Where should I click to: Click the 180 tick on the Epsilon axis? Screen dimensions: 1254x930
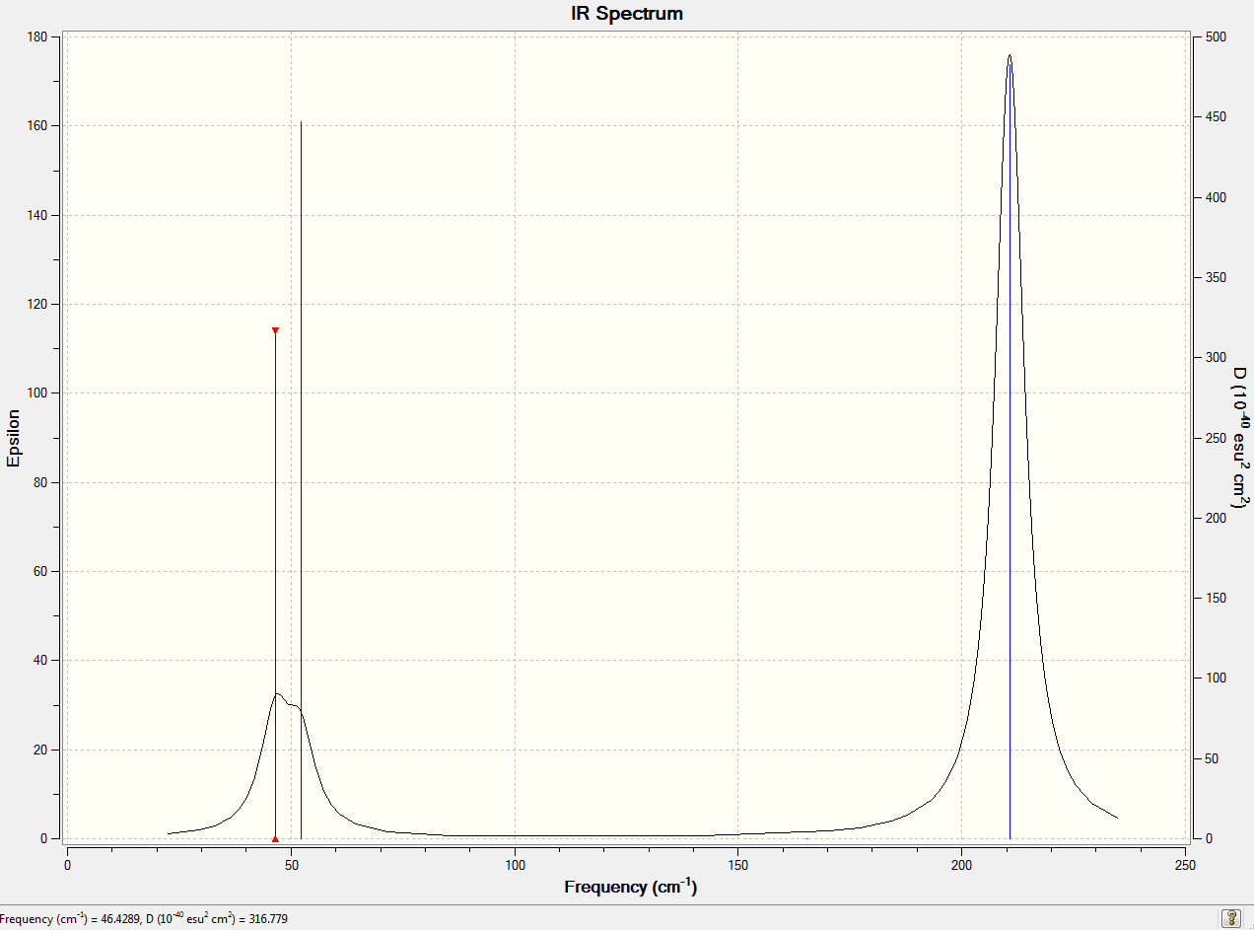pos(38,36)
